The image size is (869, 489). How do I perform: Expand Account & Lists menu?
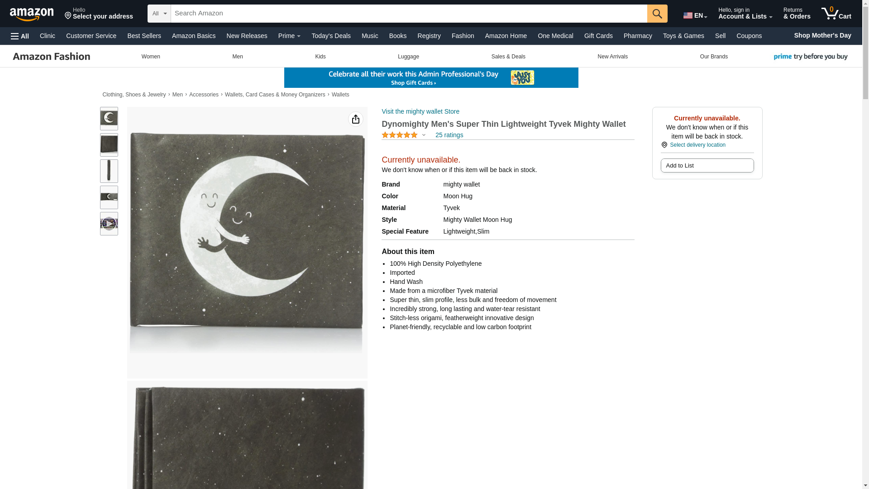tap(745, 14)
